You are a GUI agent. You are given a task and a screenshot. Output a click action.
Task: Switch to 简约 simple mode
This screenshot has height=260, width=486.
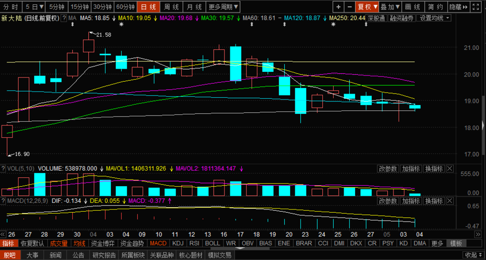coord(436,7)
